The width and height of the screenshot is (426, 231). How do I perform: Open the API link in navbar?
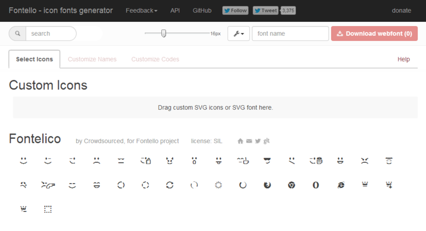pos(175,11)
